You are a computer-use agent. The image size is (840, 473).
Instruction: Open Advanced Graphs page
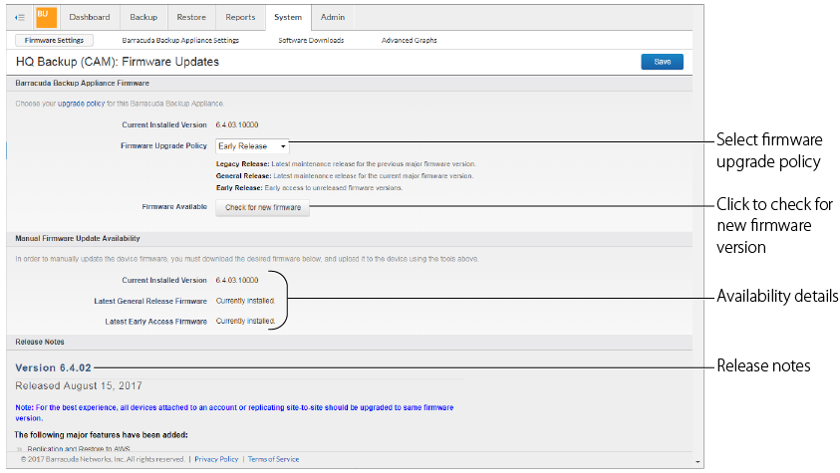click(409, 40)
